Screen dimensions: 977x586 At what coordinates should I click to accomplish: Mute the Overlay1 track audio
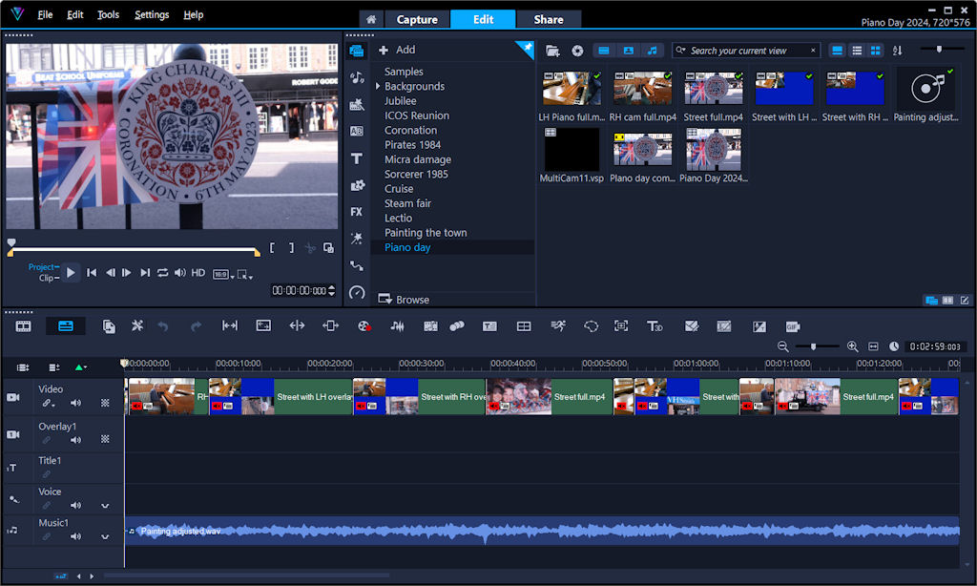[x=75, y=440]
